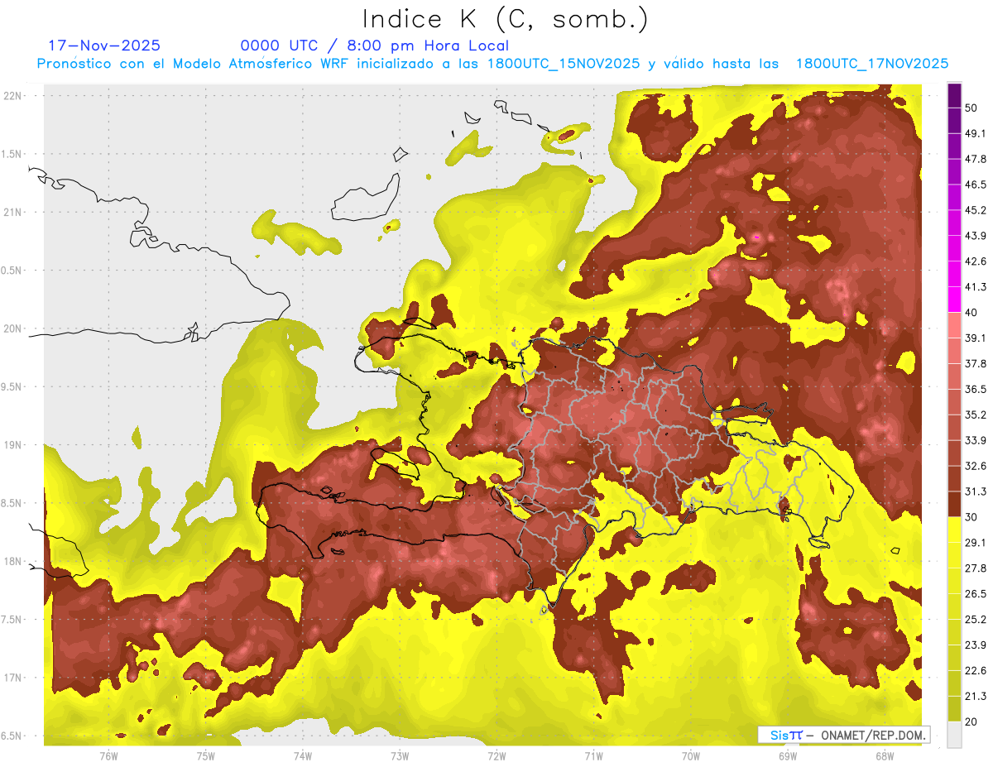Click the color scale value 41.3
993x767 pixels.
coord(976,287)
